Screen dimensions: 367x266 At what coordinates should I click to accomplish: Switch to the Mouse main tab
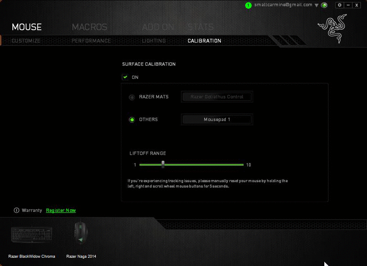[x=27, y=27]
